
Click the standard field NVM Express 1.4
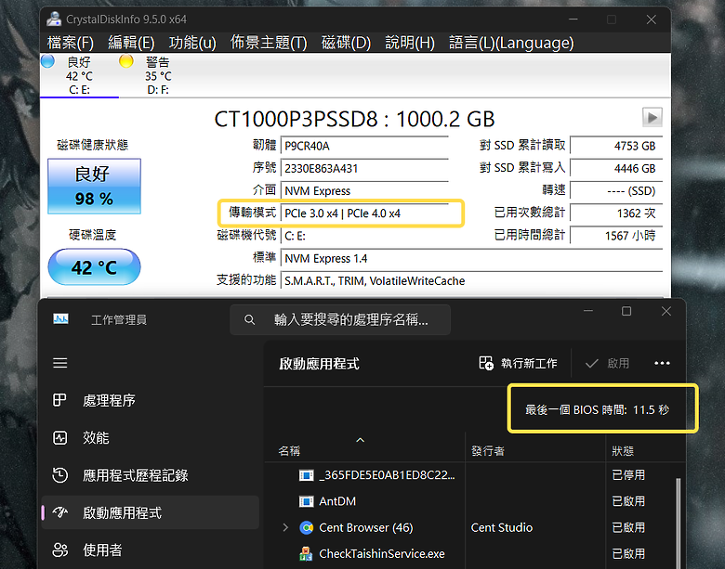(x=471, y=258)
